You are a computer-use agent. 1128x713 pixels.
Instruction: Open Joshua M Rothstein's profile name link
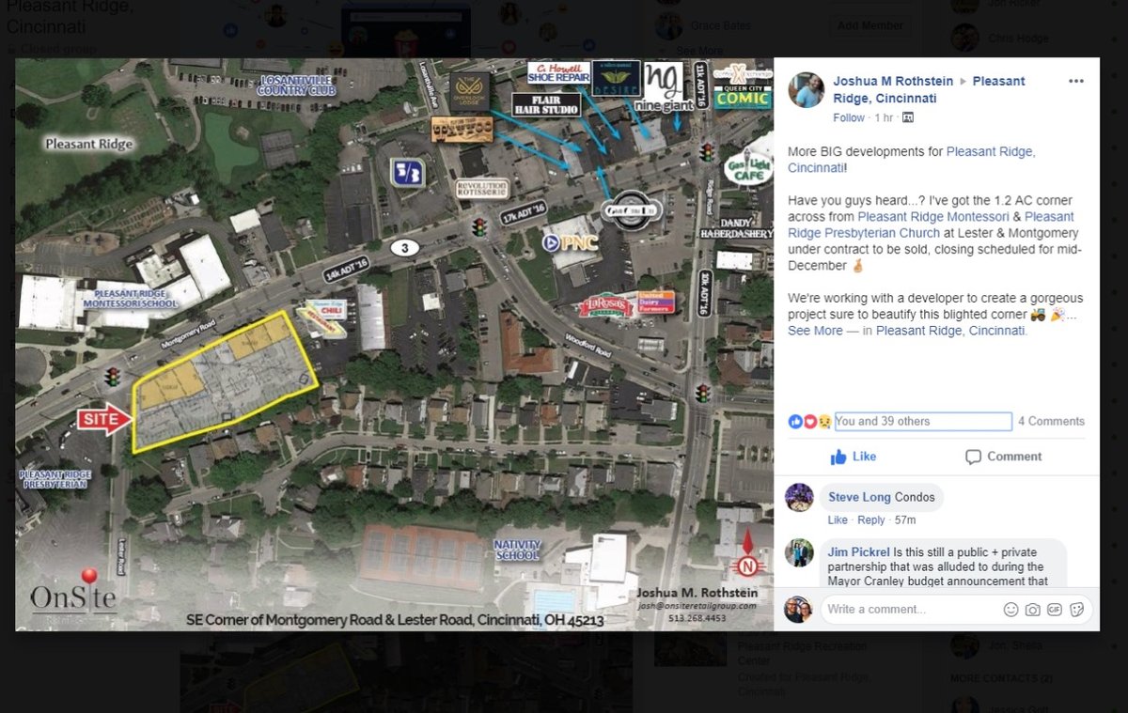(894, 82)
